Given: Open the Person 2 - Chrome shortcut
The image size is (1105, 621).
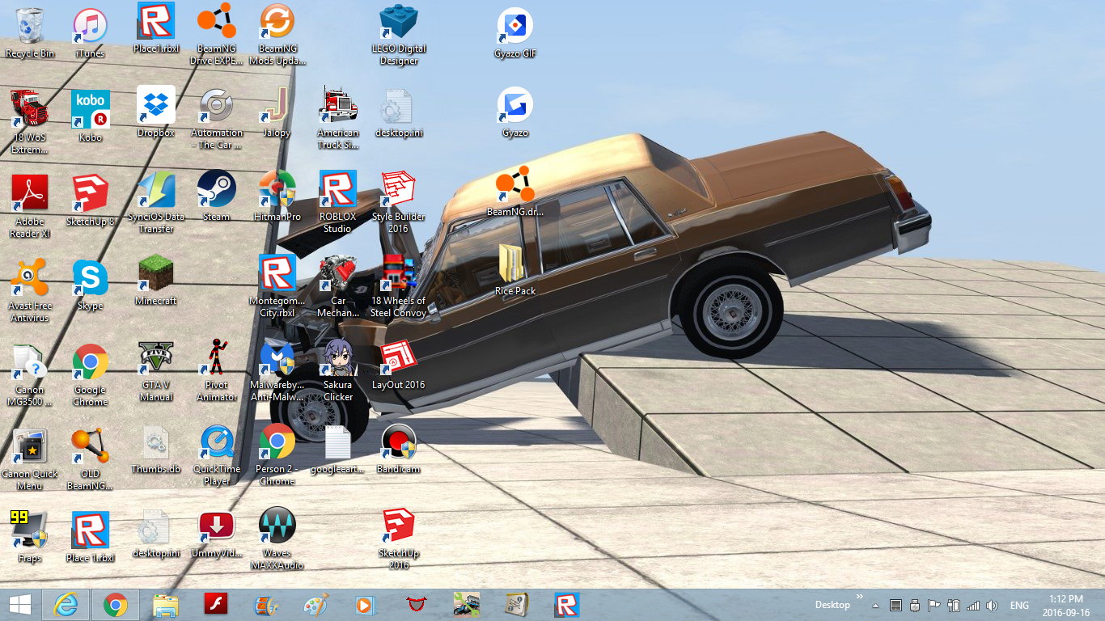Looking at the screenshot, I should click(277, 455).
